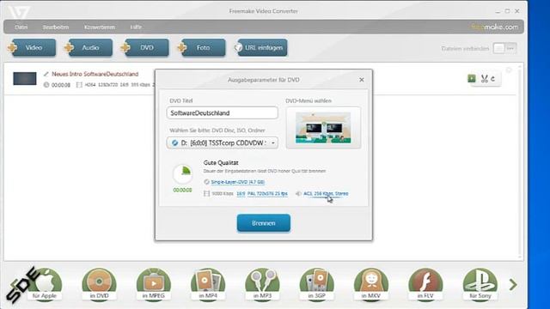Open the scissors cut editor
This screenshot has height=309, width=550.
(x=485, y=78)
